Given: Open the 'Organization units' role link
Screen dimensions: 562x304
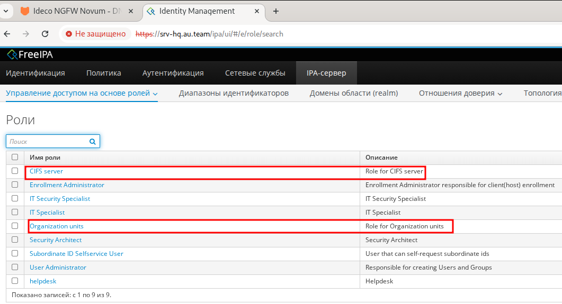Looking at the screenshot, I should pos(57,226).
